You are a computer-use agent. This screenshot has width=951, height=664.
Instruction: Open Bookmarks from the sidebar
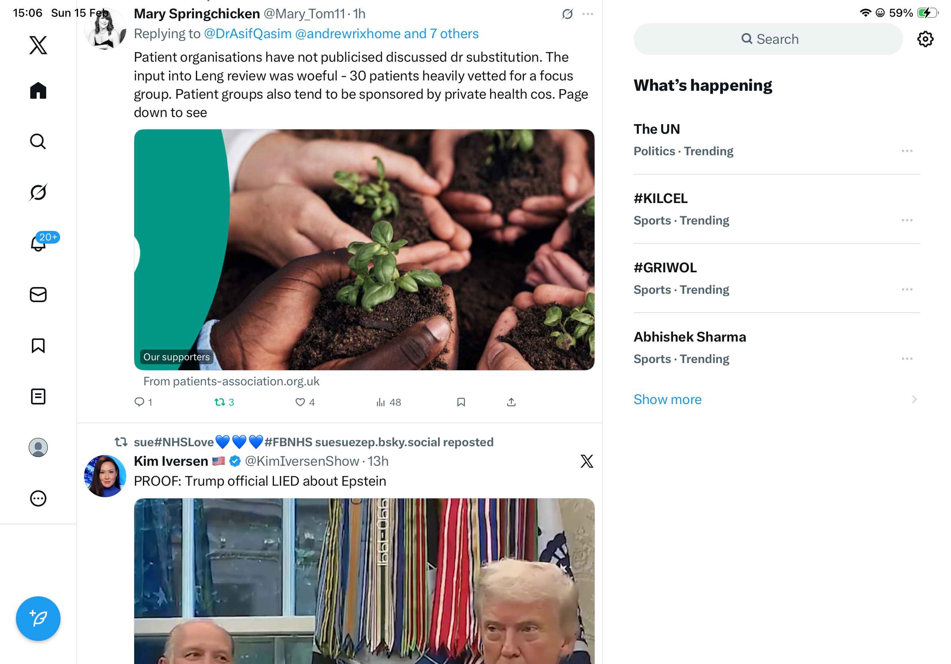click(38, 346)
